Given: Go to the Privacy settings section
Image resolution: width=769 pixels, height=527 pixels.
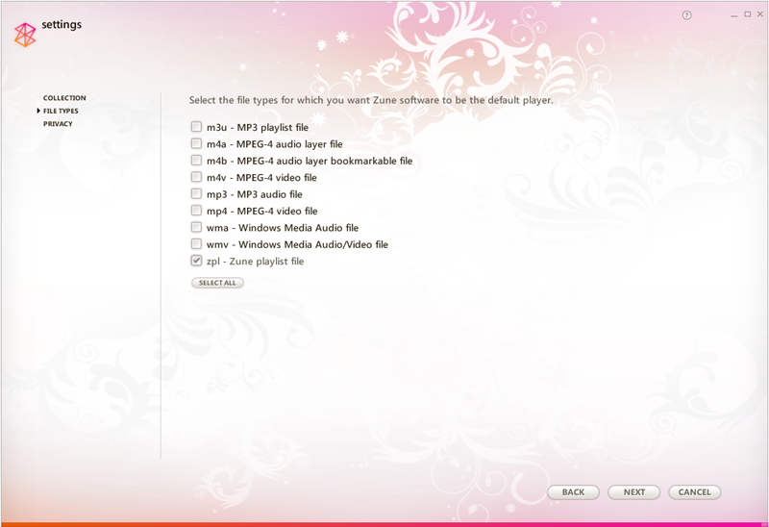Looking at the screenshot, I should (58, 124).
